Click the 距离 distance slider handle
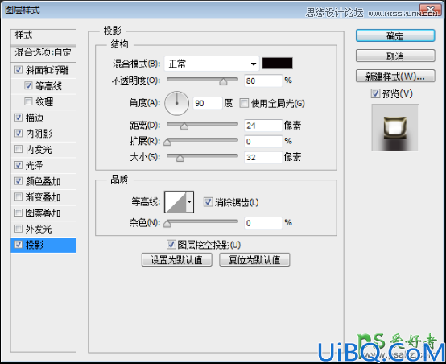 click(184, 126)
